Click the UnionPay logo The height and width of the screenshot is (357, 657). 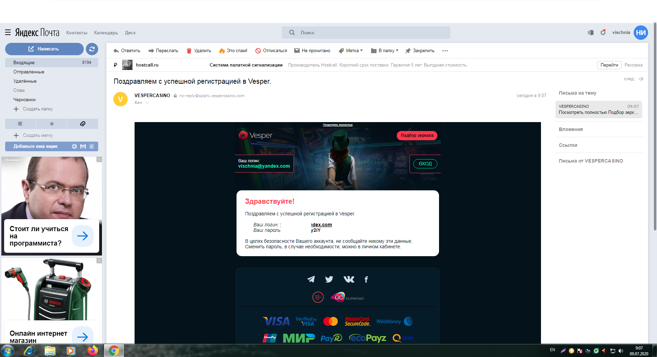270,338
